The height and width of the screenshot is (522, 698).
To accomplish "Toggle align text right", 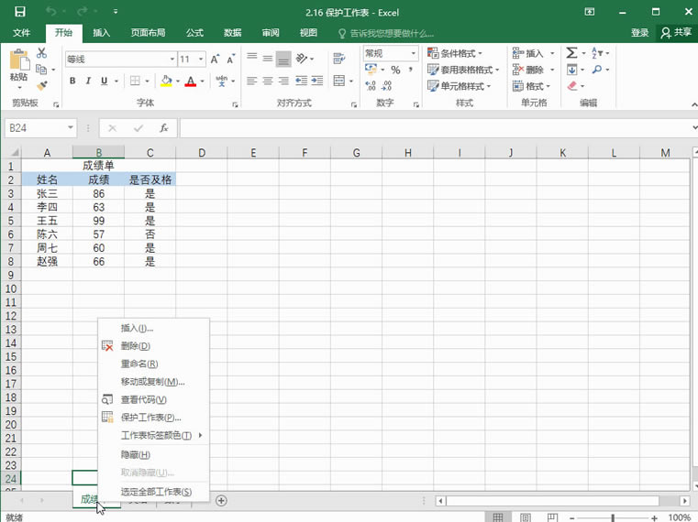I will [283, 81].
